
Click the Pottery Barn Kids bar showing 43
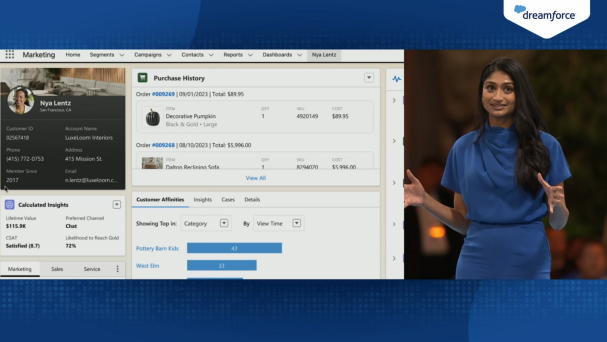click(x=234, y=248)
